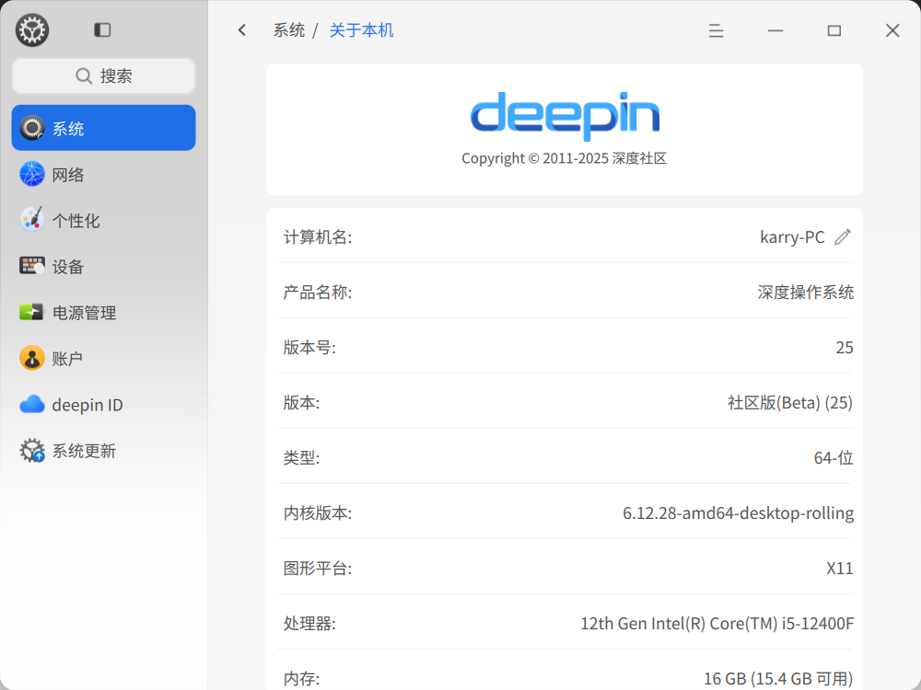Select 系统 in the sidebar
The width and height of the screenshot is (921, 690).
point(103,128)
